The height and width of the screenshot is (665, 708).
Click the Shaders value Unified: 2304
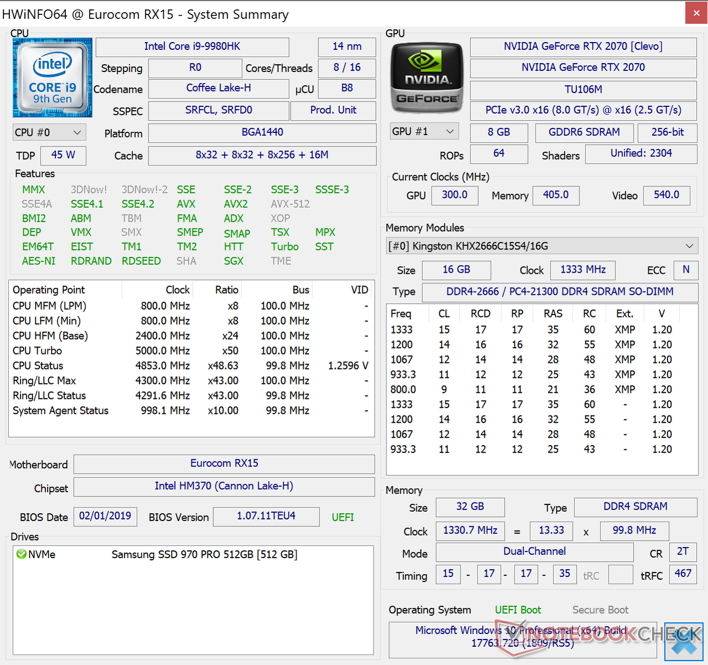coord(641,154)
